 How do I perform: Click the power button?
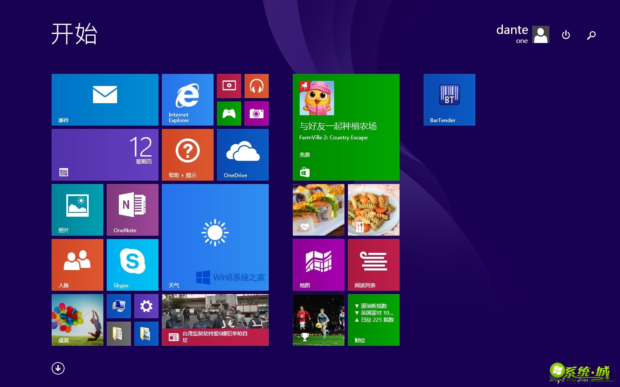[566, 35]
